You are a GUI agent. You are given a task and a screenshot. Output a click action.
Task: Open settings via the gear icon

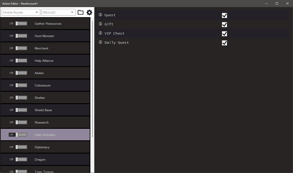tap(89, 12)
